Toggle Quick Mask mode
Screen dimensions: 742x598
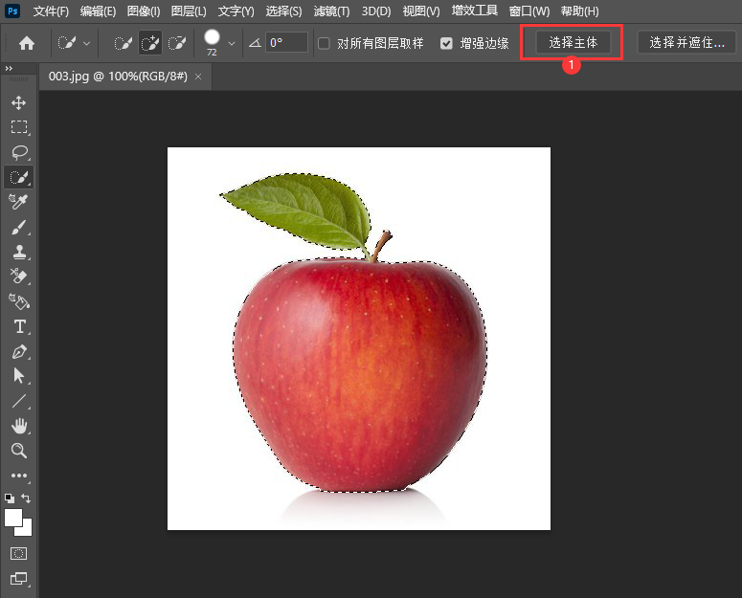click(x=18, y=553)
